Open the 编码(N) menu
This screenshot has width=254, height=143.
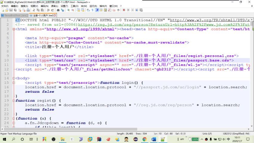(x=45, y=6)
